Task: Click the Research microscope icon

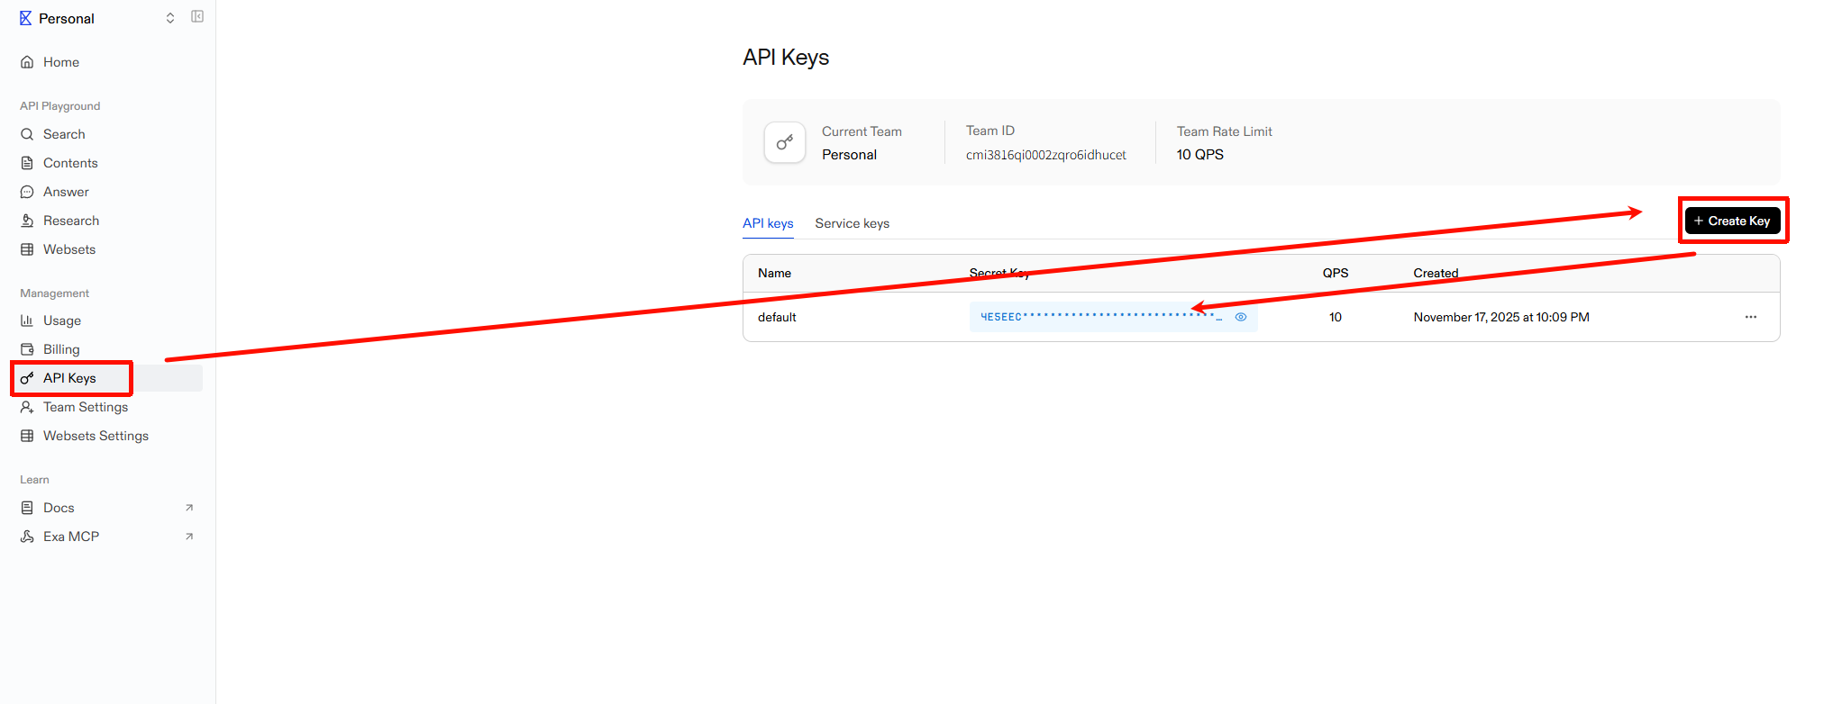Action: tap(27, 221)
